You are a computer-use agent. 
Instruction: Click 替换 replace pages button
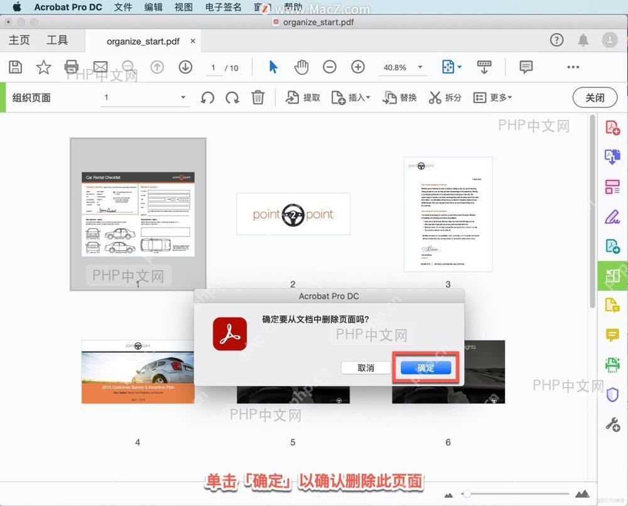(399, 97)
